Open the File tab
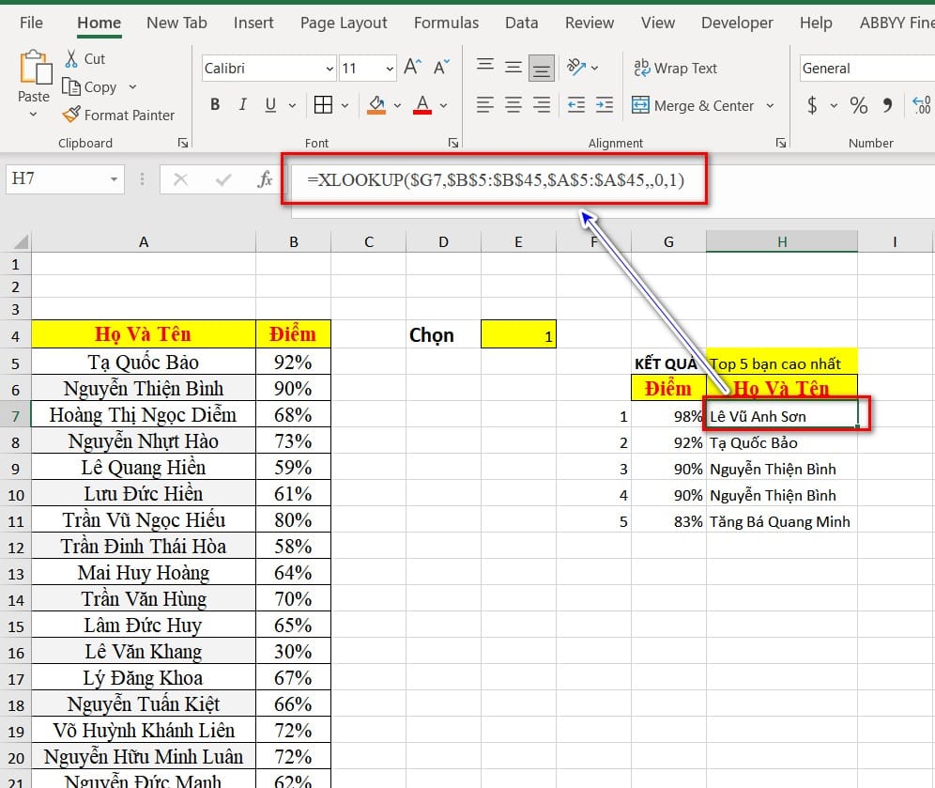 click(31, 23)
